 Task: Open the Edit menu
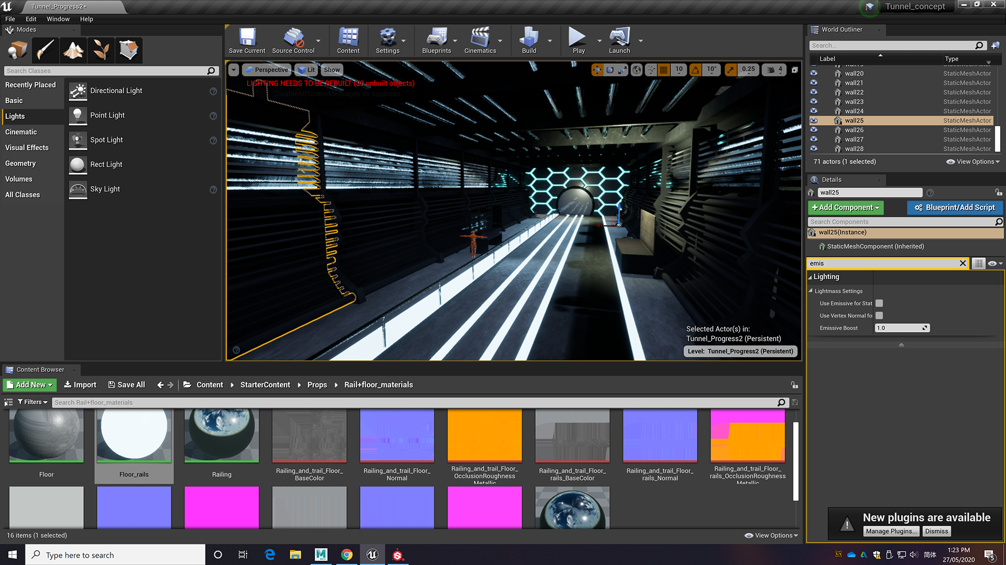click(x=31, y=19)
